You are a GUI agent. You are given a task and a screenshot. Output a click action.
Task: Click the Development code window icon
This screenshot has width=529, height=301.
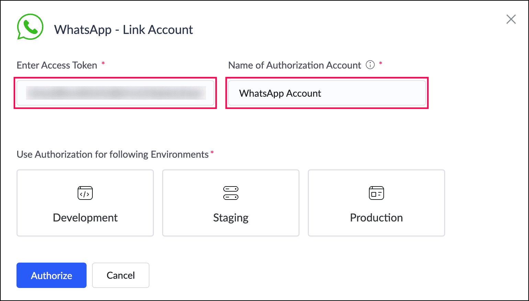(x=85, y=193)
